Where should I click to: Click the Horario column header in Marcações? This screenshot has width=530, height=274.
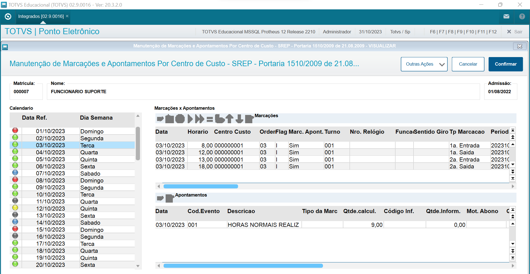(x=198, y=132)
